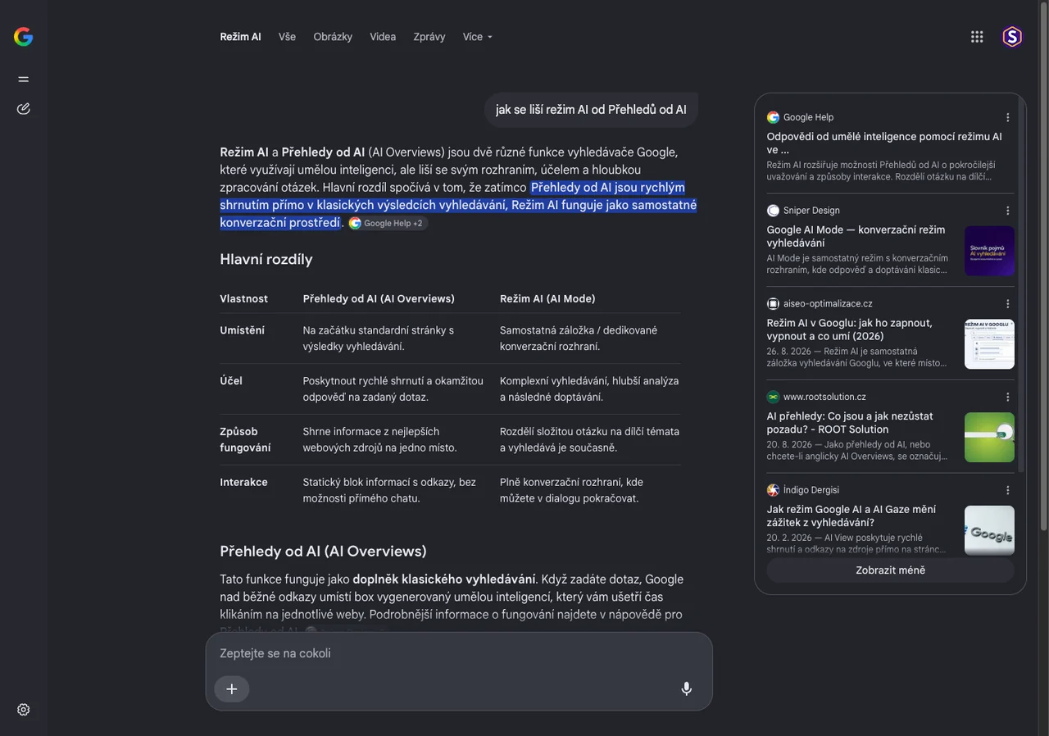Click the 'Vlastnost' column header
This screenshot has width=1049, height=736.
(x=243, y=298)
